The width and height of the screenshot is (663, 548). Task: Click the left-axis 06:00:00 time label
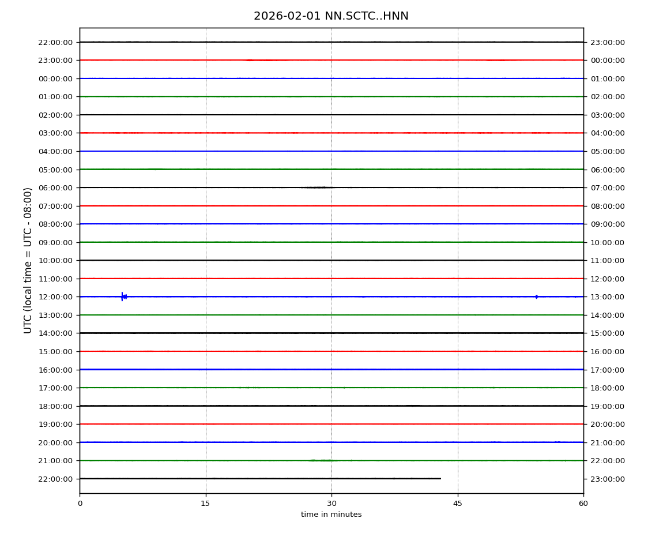[55, 187]
